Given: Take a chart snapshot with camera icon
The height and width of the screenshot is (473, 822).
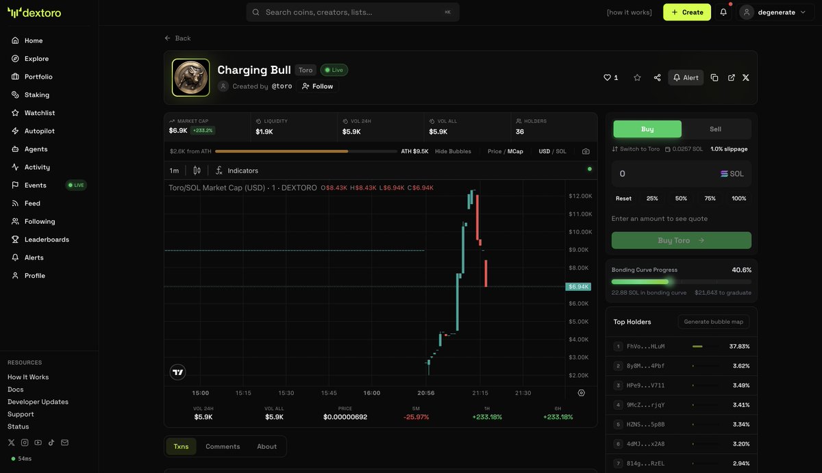Looking at the screenshot, I should (586, 151).
